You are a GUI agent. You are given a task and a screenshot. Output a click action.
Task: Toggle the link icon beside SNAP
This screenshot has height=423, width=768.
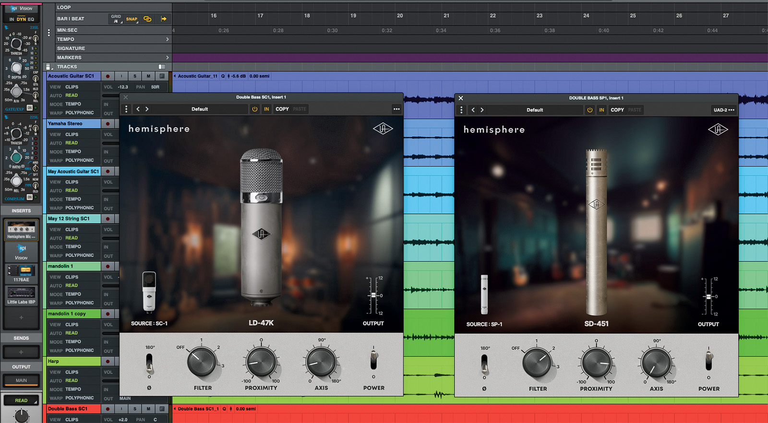tap(147, 19)
